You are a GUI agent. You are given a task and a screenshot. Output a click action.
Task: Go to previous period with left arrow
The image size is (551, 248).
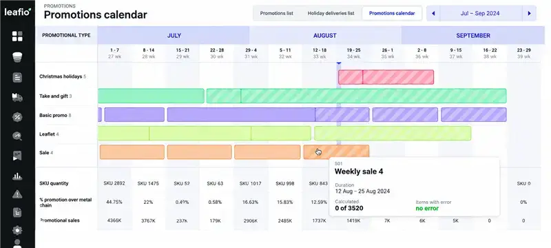pyautogui.click(x=433, y=13)
